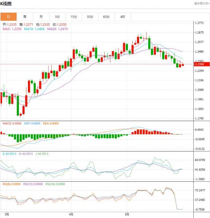
Task: Click the MACD indicator label
Action: pyautogui.click(x=12, y=124)
